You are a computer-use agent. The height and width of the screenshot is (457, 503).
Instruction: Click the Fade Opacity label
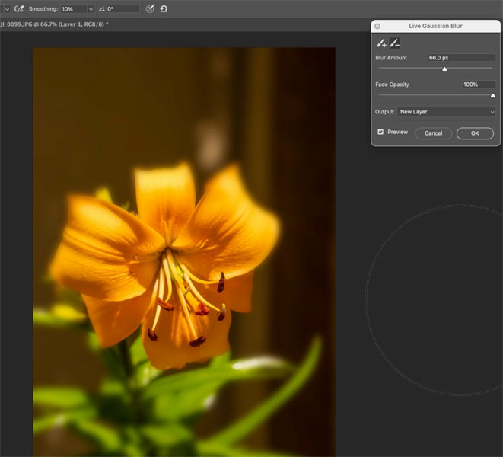point(392,85)
